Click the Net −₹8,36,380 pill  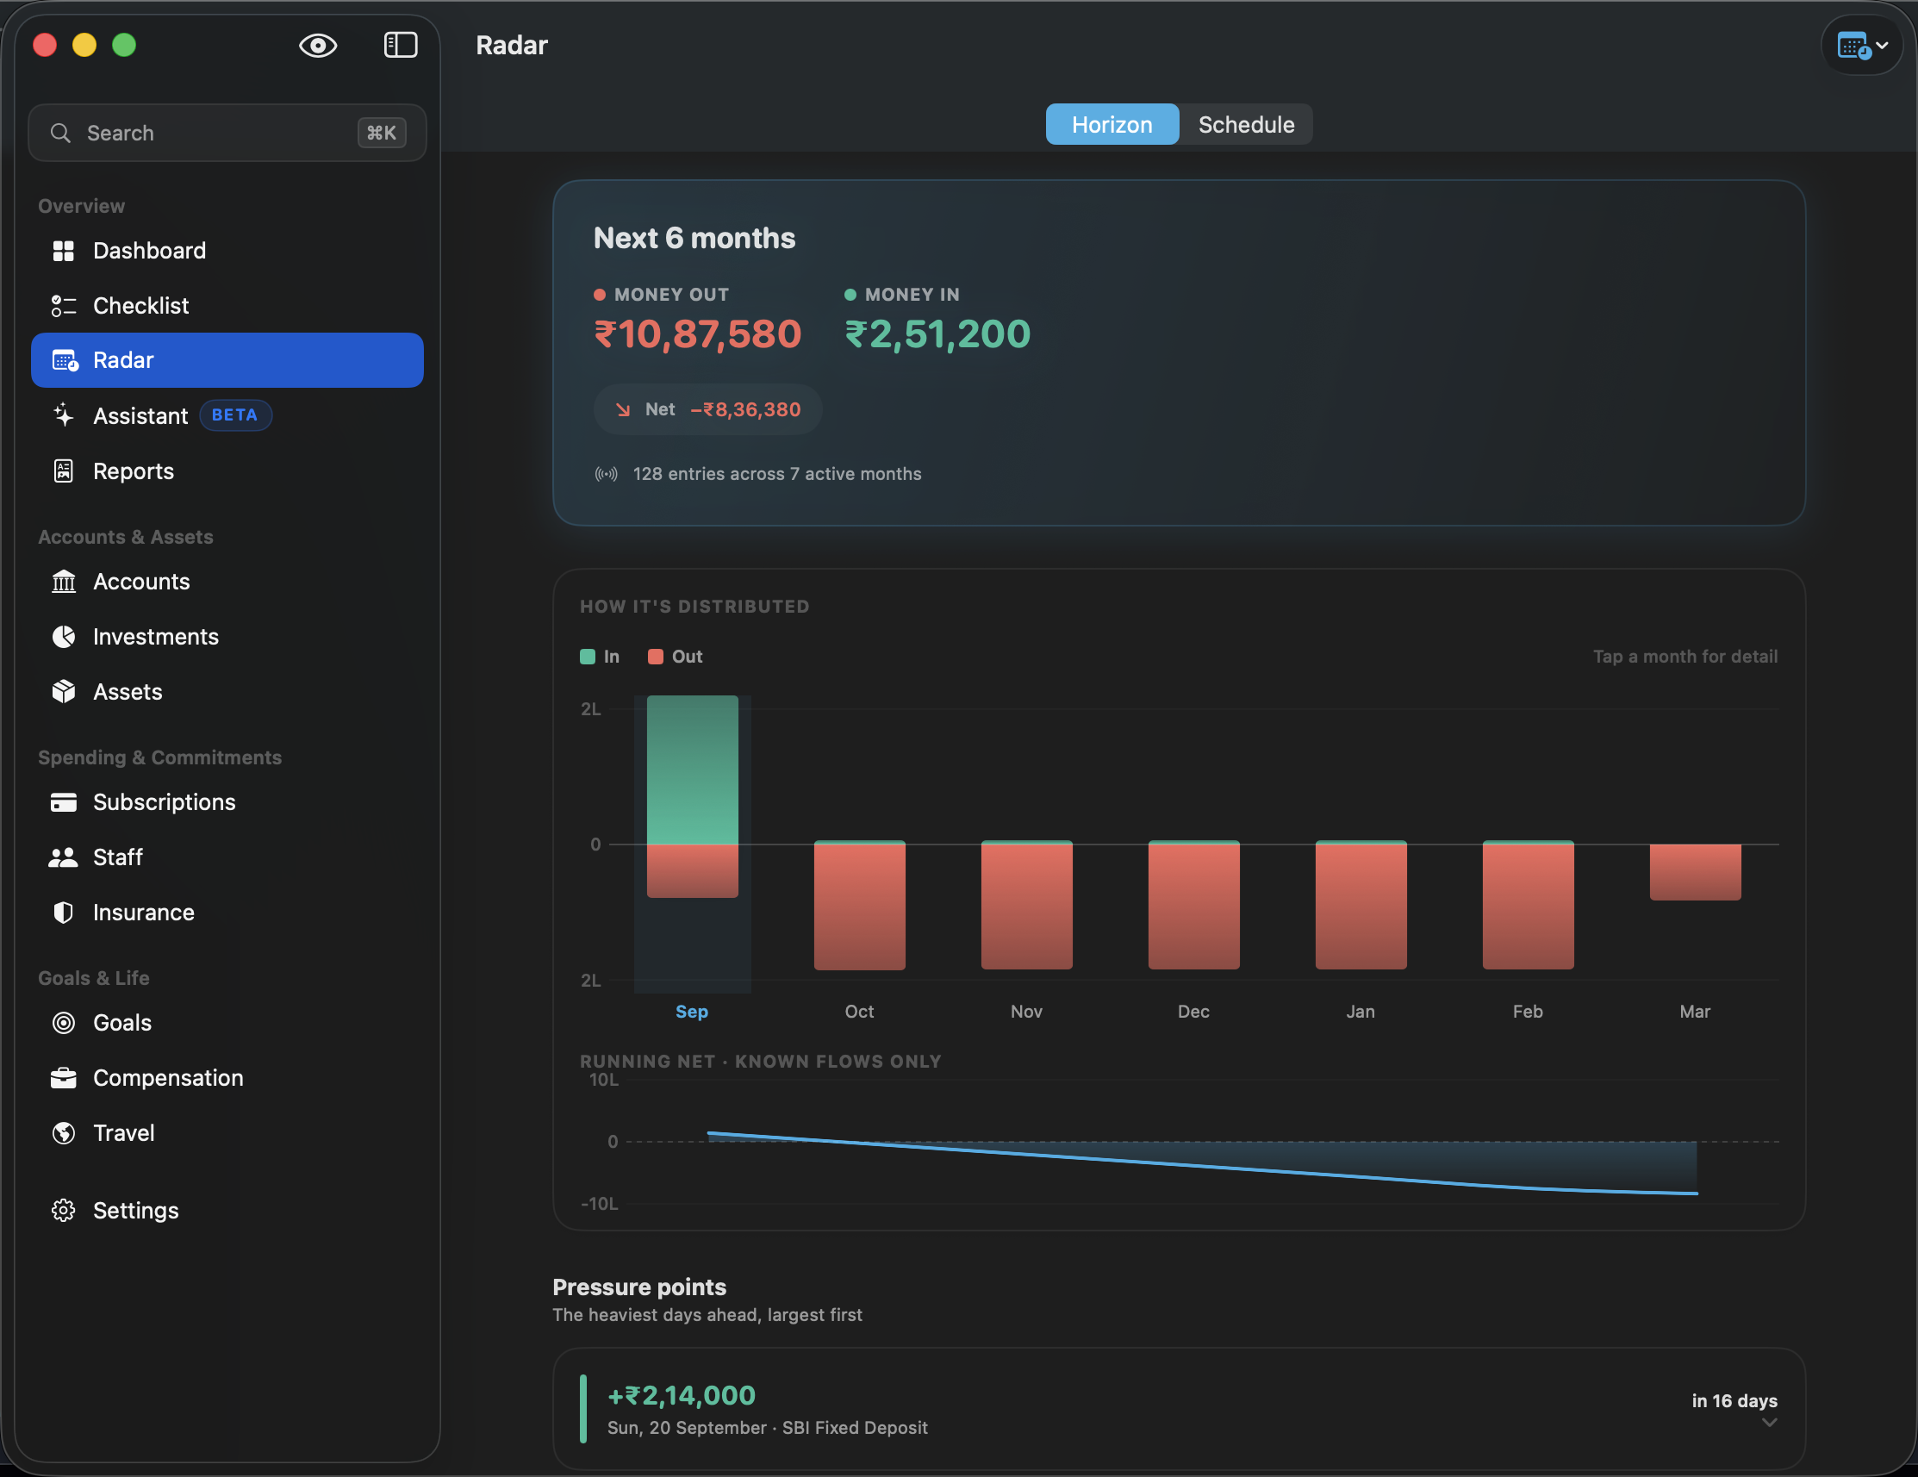click(708, 409)
